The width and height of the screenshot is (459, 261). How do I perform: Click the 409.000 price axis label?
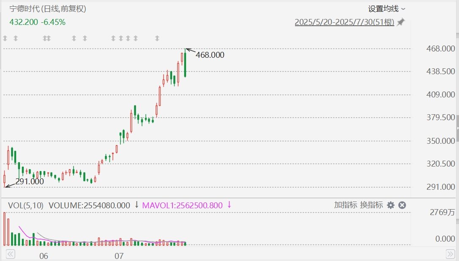[440, 94]
